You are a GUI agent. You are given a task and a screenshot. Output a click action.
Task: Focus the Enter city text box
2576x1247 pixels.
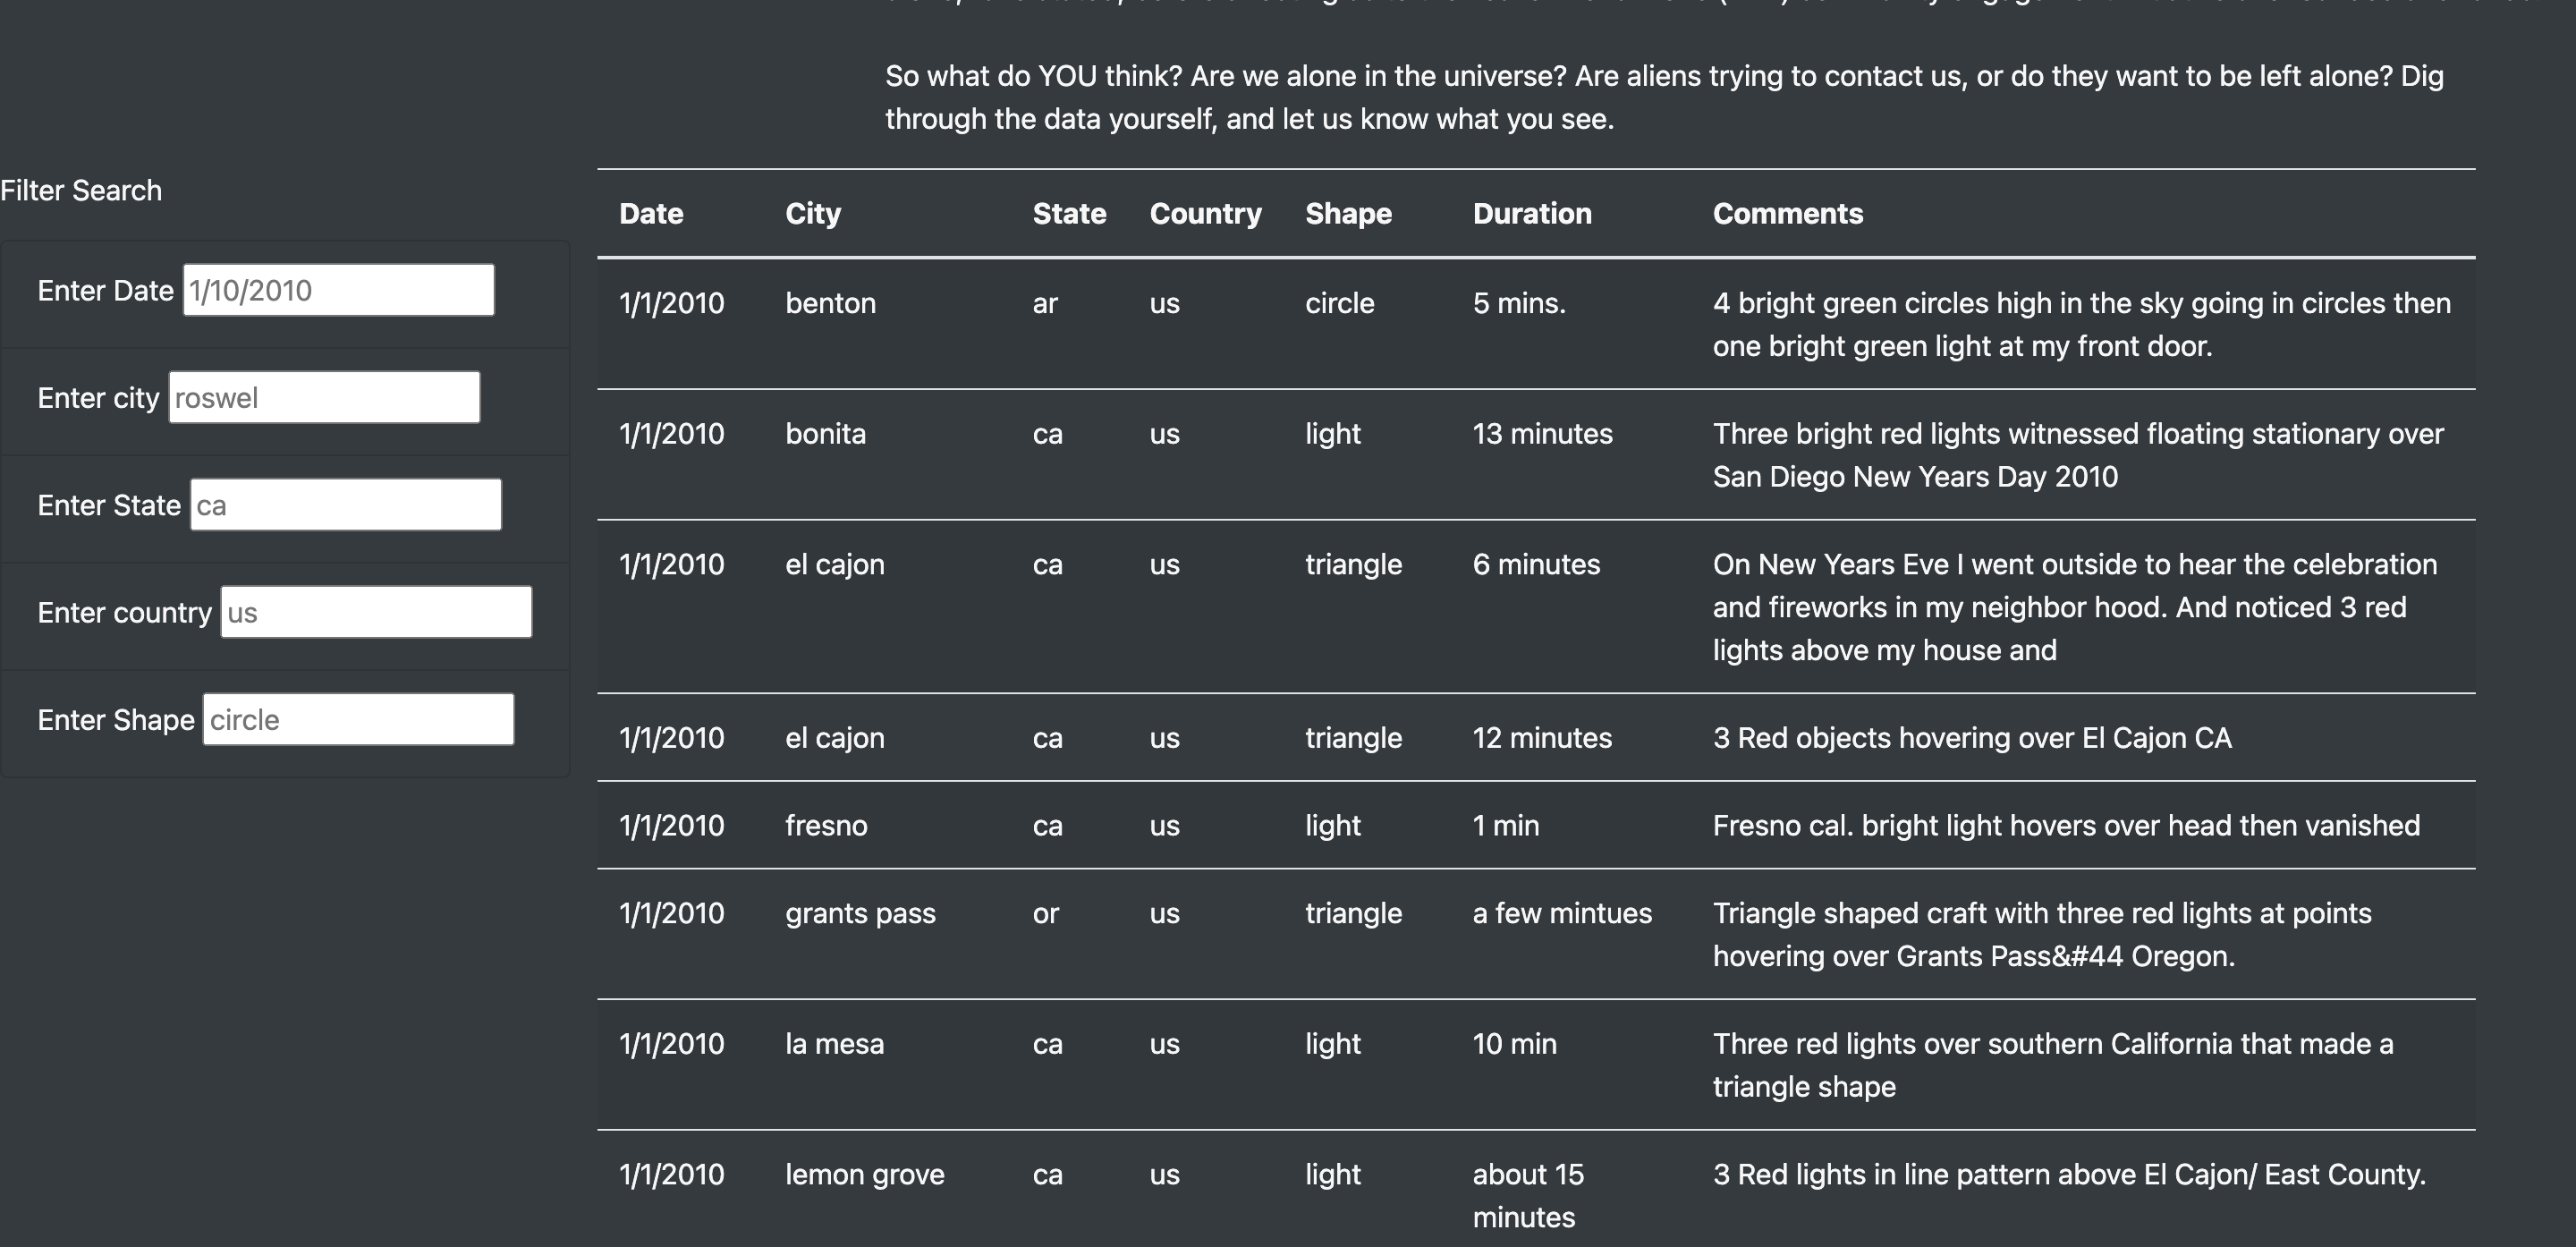(324, 397)
